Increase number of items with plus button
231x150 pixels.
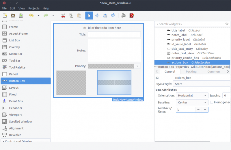tap(205, 110)
